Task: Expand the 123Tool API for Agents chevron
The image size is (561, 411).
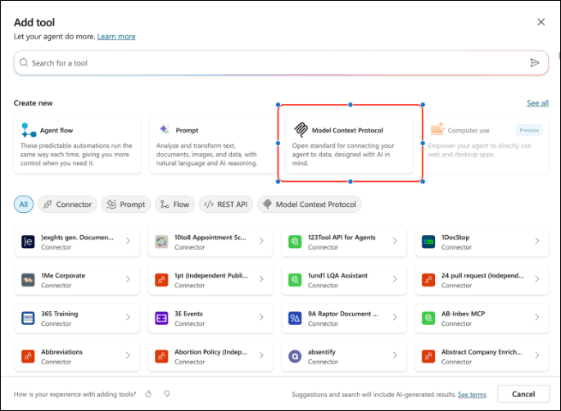Action: 395,241
